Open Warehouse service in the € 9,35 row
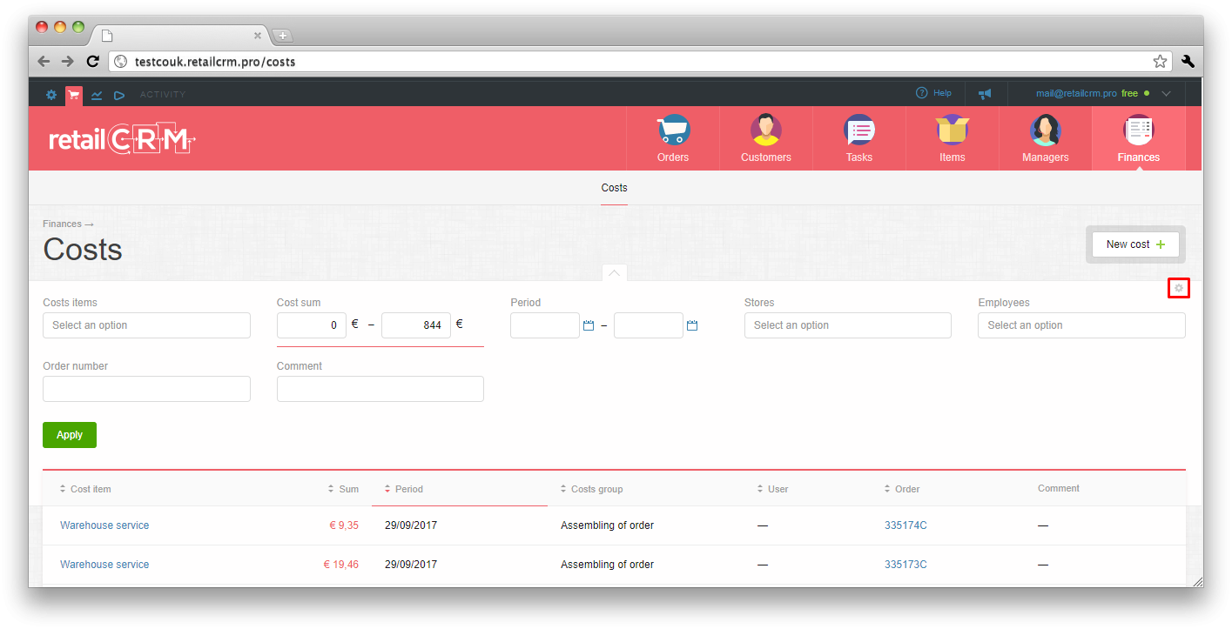This screenshot has height=629, width=1232. pyautogui.click(x=104, y=525)
